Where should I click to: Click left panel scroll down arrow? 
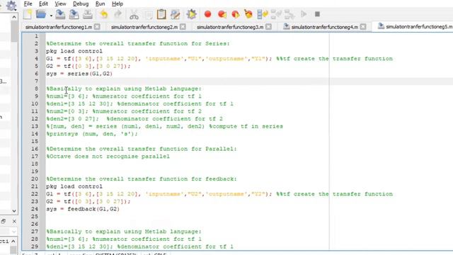[14, 211]
